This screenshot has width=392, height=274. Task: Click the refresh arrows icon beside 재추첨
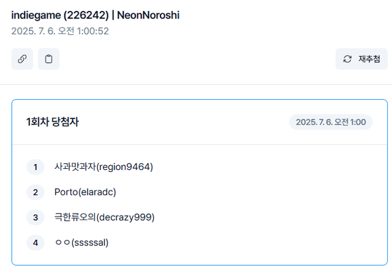347,59
